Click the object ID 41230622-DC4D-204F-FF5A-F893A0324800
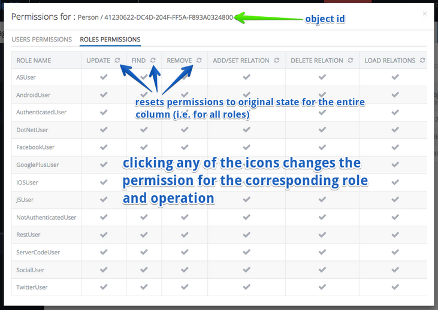Image resolution: width=438 pixels, height=310 pixels. 168,17
